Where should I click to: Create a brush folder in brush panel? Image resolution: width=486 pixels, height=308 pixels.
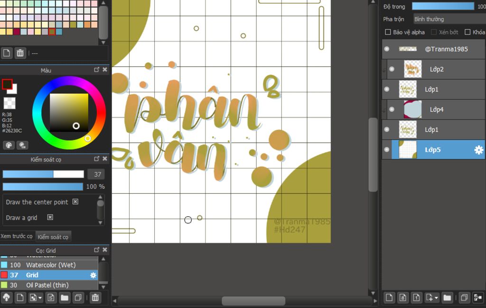65,298
